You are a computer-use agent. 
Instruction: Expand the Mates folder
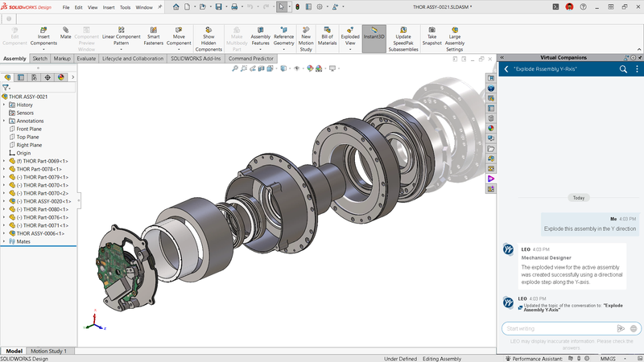click(4, 241)
